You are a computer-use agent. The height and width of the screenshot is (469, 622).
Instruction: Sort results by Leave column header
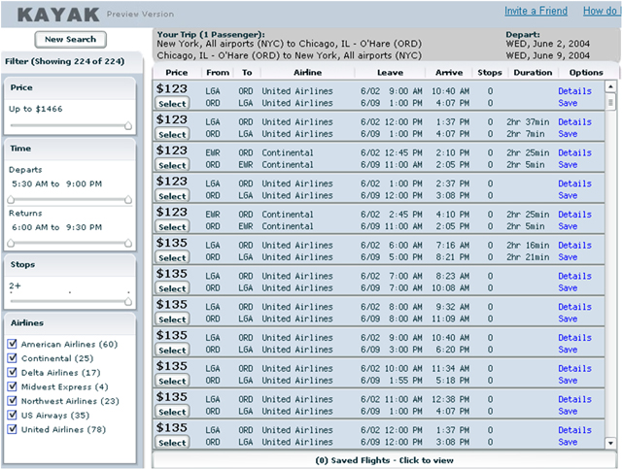(x=392, y=73)
